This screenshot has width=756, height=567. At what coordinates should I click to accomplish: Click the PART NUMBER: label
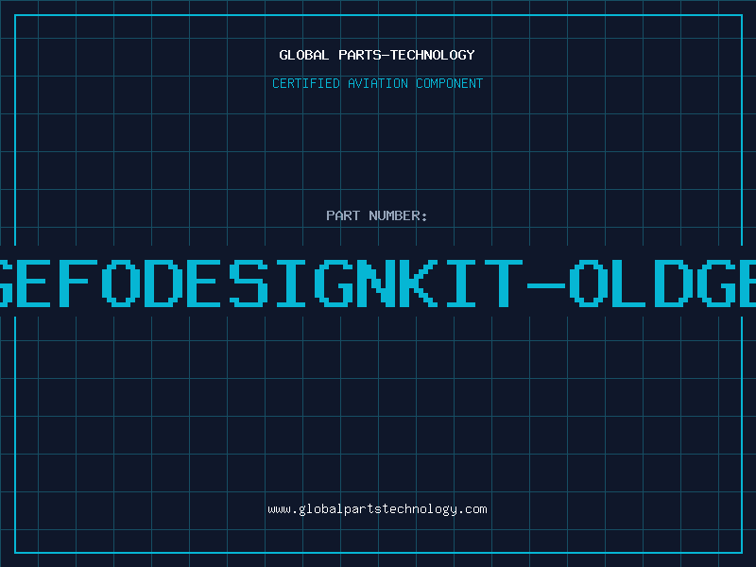(377, 215)
